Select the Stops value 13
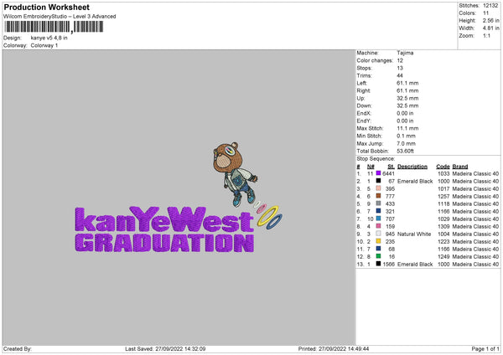Viewport: 503px width, 355px height. (400, 68)
